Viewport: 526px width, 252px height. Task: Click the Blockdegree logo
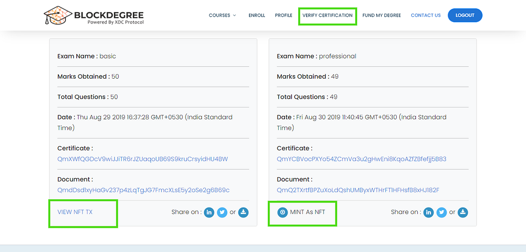click(x=93, y=15)
